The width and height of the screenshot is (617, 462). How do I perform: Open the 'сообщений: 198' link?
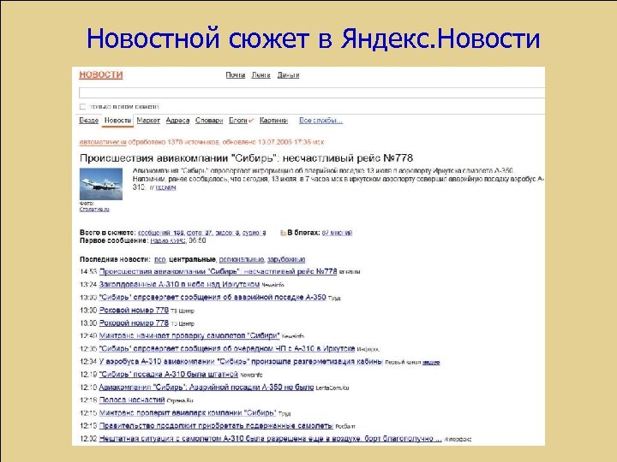pyautogui.click(x=161, y=233)
